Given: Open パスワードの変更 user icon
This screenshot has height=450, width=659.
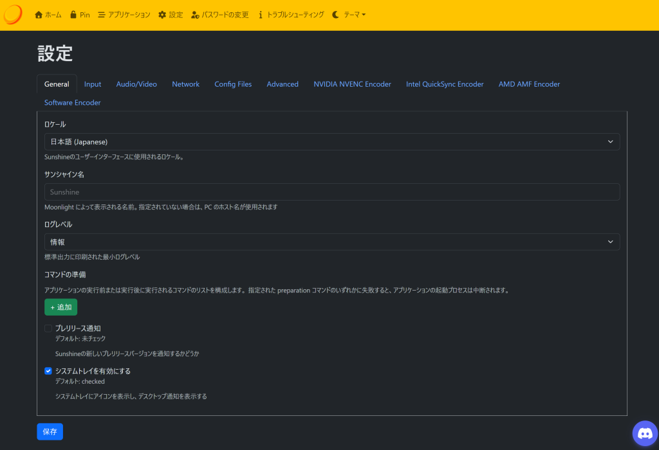Looking at the screenshot, I should (x=196, y=15).
